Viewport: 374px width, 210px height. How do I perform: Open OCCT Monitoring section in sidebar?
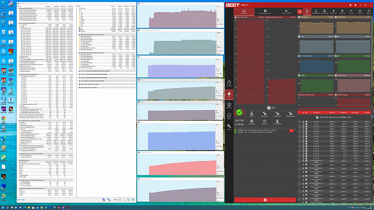click(x=229, y=105)
